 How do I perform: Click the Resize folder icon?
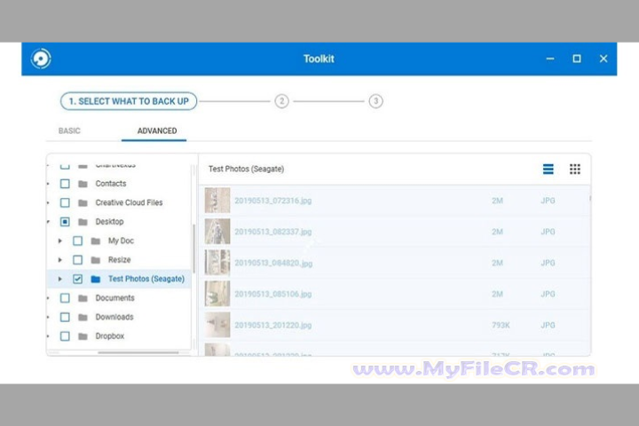(x=96, y=260)
